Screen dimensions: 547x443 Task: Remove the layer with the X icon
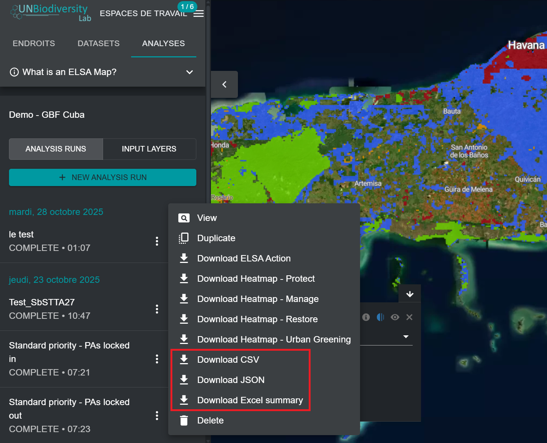coord(410,317)
